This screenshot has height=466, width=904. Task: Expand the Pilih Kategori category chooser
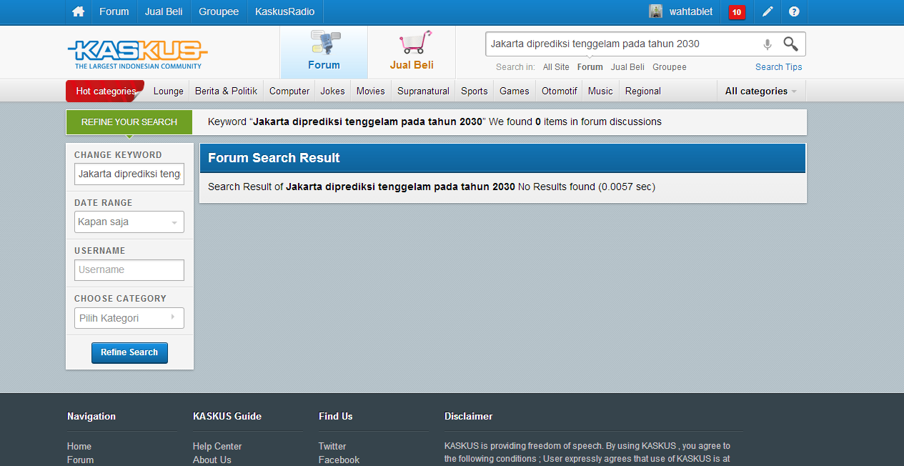[129, 318]
